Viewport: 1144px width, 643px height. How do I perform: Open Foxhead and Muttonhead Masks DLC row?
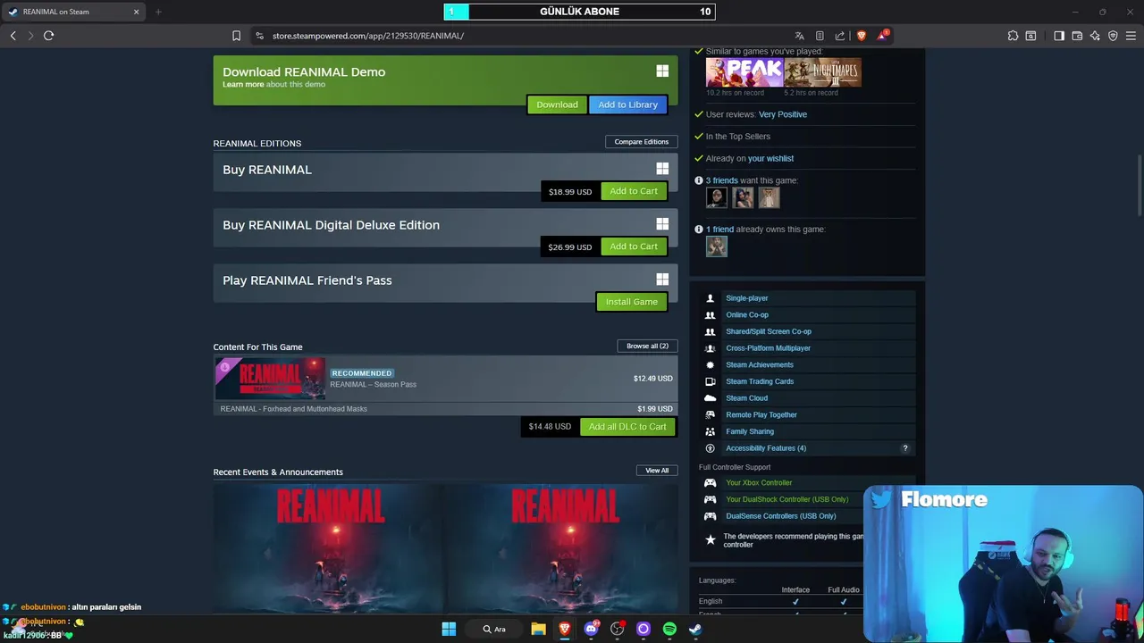point(445,409)
